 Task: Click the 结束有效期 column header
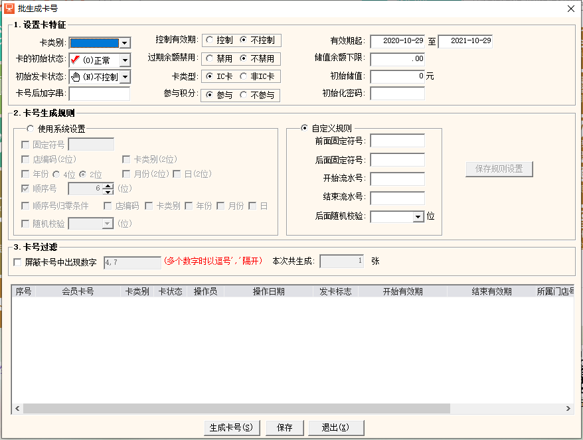[x=491, y=291]
